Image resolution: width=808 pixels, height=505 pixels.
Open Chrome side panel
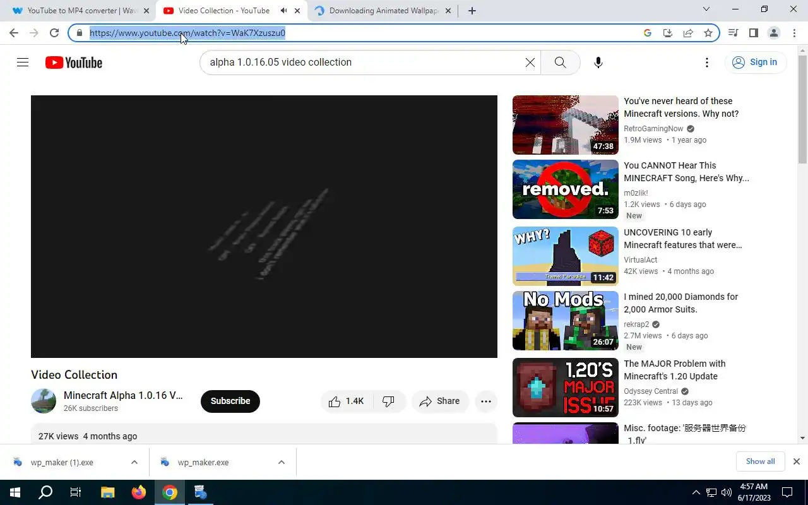click(x=754, y=33)
